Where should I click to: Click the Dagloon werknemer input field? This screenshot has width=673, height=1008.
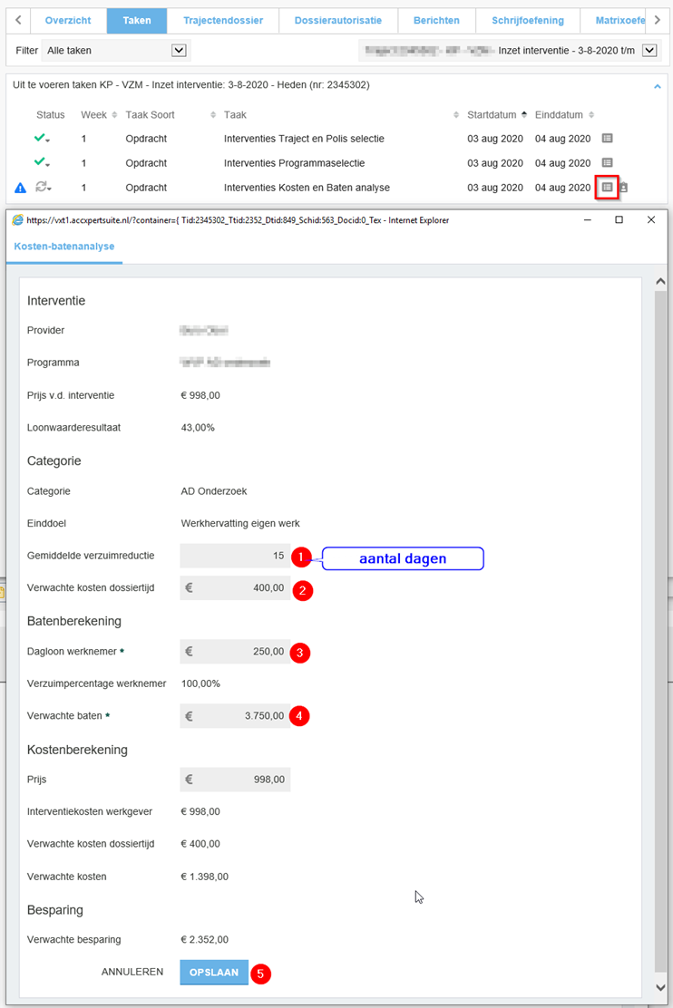[236, 651]
